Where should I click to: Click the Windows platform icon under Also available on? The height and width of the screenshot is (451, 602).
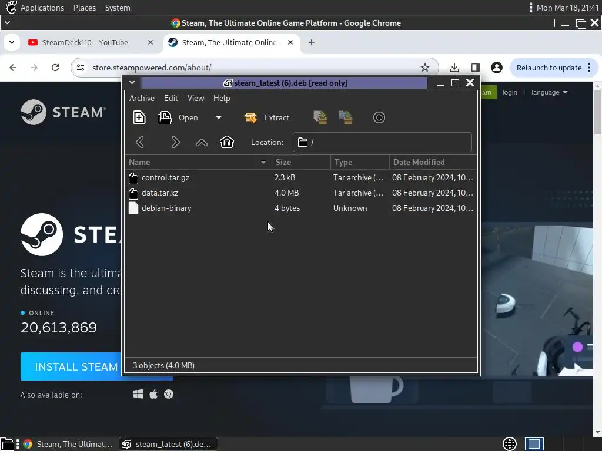138,394
